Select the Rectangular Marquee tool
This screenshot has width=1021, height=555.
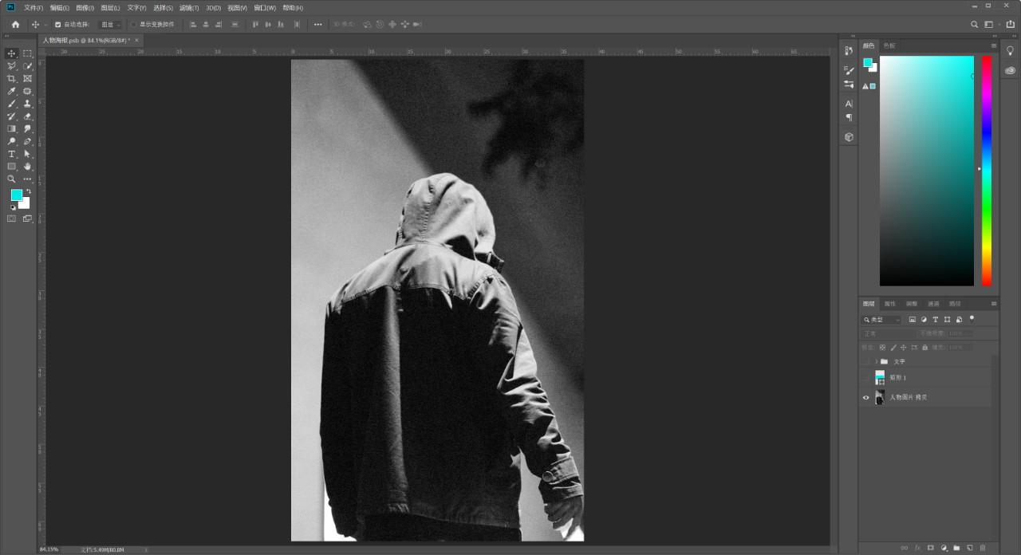click(27, 53)
